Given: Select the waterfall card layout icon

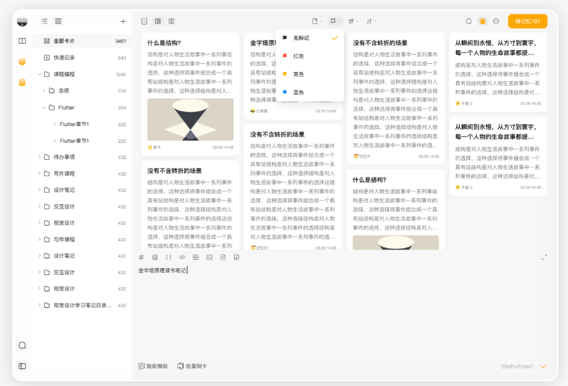Looking at the screenshot, I should (158, 21).
